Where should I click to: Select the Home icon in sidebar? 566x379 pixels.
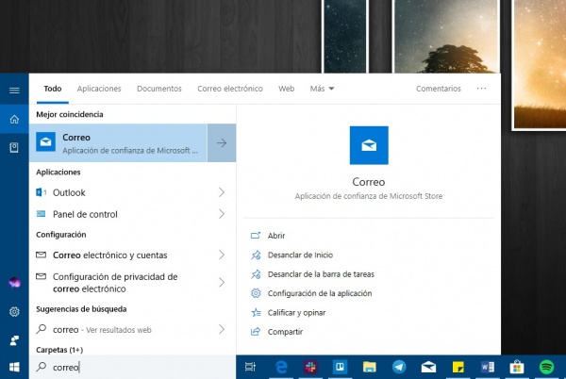pos(14,119)
